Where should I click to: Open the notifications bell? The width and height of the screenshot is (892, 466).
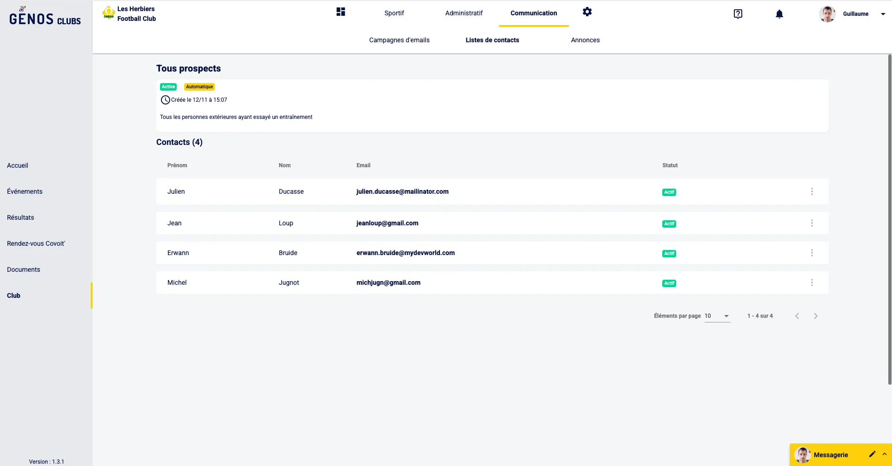(x=779, y=14)
